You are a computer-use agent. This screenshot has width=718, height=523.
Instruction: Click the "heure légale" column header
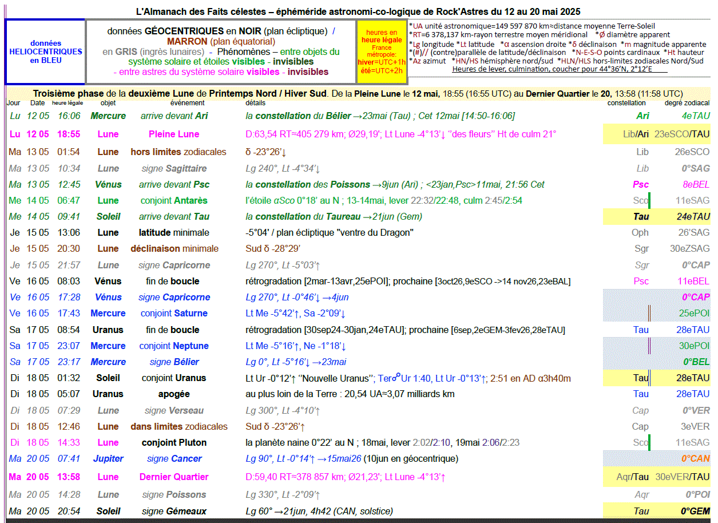(68, 103)
